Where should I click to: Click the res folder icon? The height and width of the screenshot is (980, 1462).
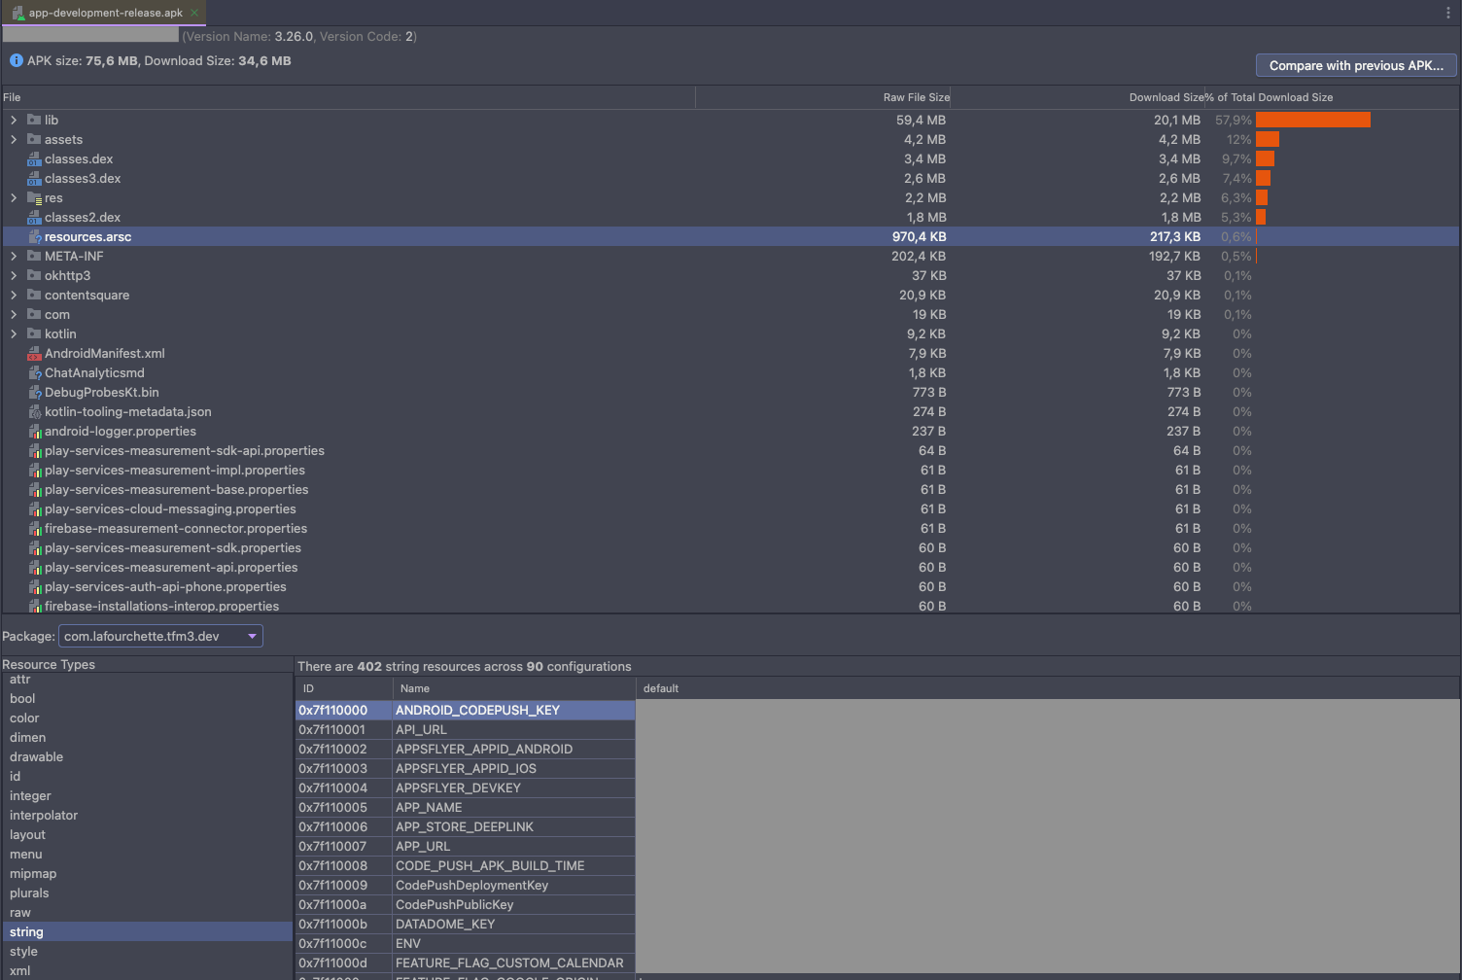coord(34,198)
